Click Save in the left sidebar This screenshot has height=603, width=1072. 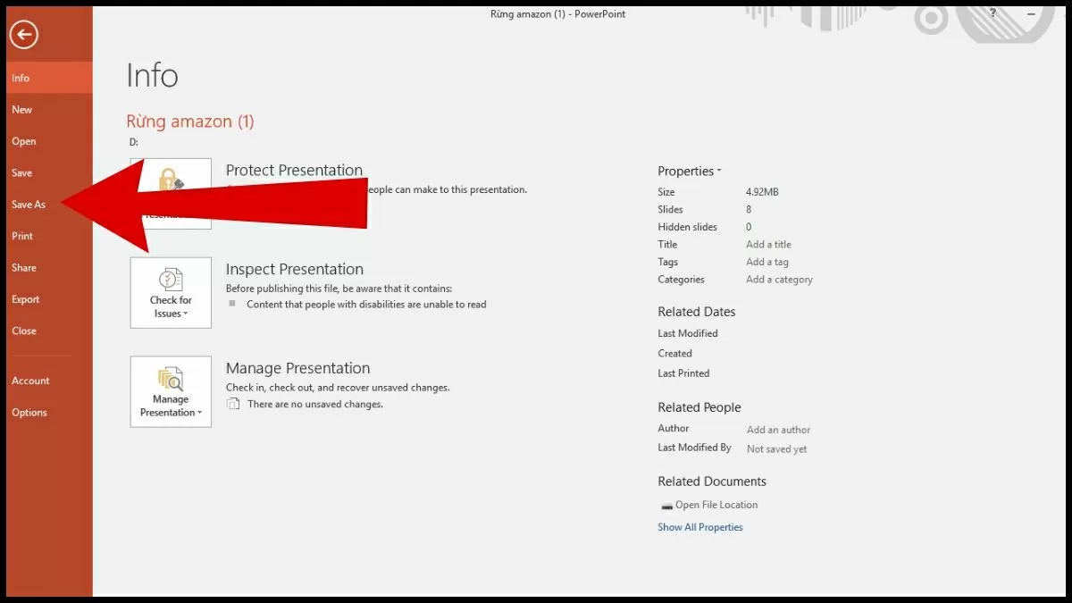point(22,173)
